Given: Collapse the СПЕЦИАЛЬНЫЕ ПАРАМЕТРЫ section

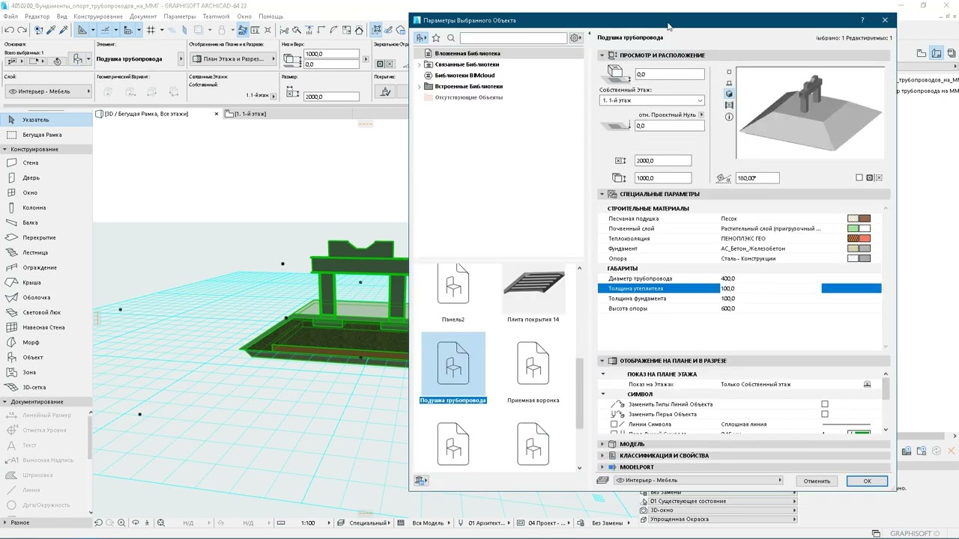Looking at the screenshot, I should (602, 195).
